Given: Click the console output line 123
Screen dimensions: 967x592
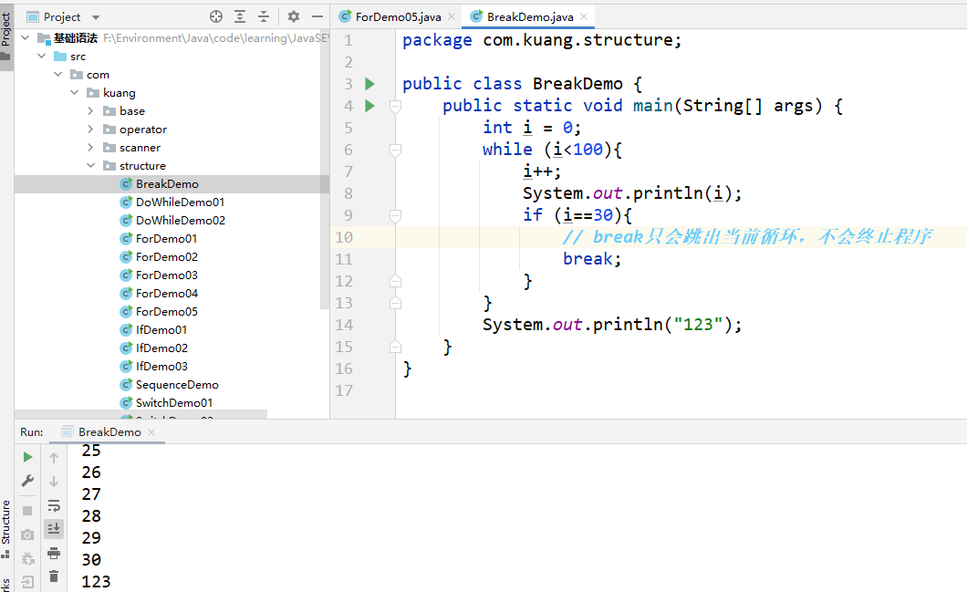Looking at the screenshot, I should click(x=96, y=582).
